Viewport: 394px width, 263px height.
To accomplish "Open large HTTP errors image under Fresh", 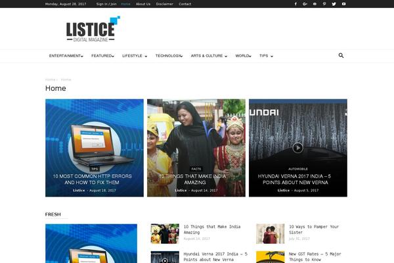I will coord(91,244).
